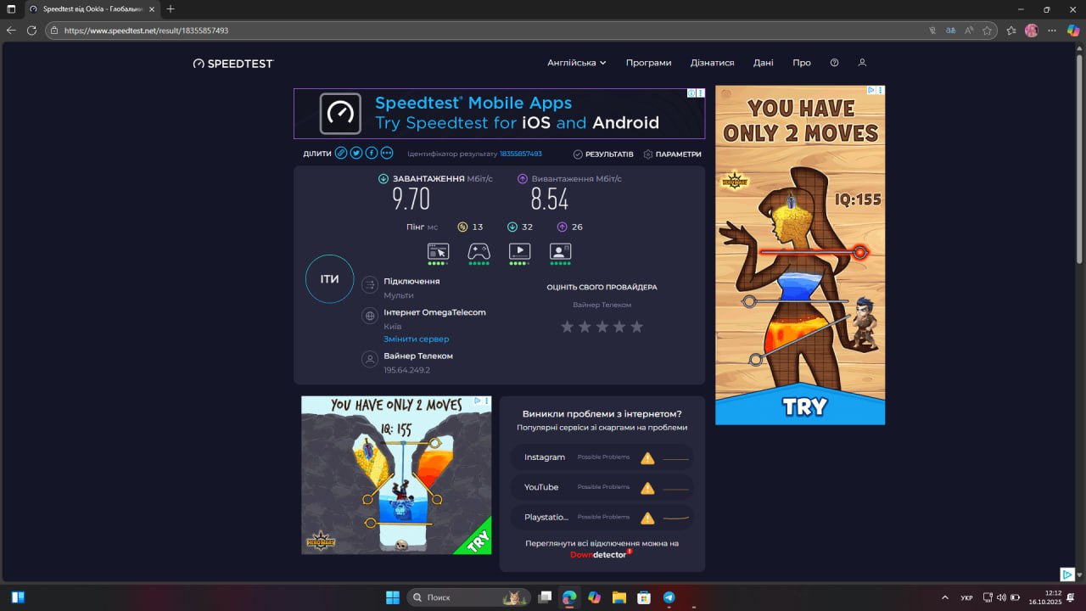Open the browser translate icon

click(950, 30)
